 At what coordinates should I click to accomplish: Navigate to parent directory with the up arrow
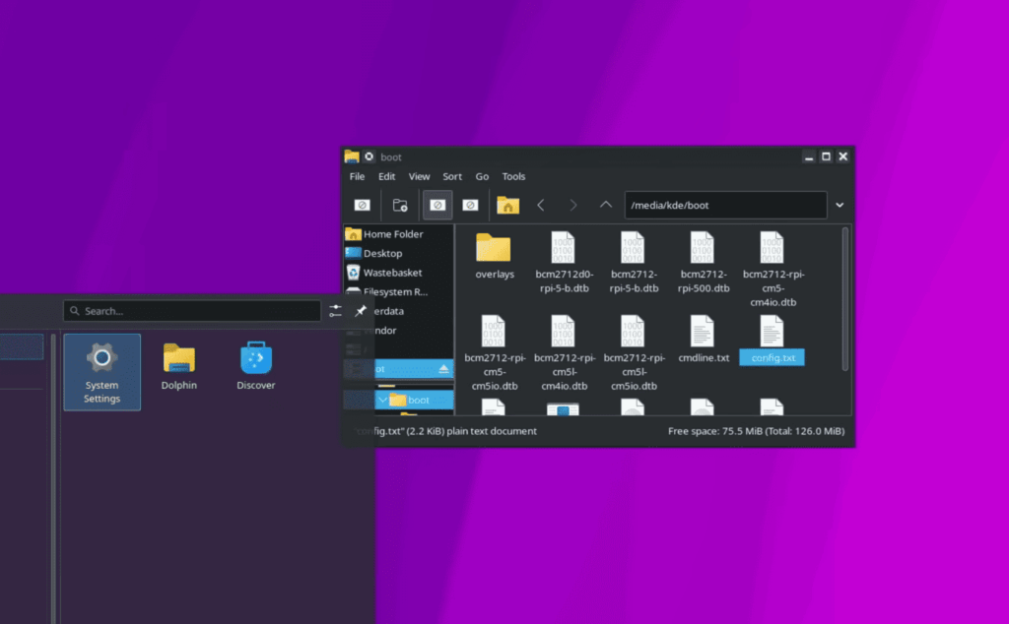[x=605, y=205]
